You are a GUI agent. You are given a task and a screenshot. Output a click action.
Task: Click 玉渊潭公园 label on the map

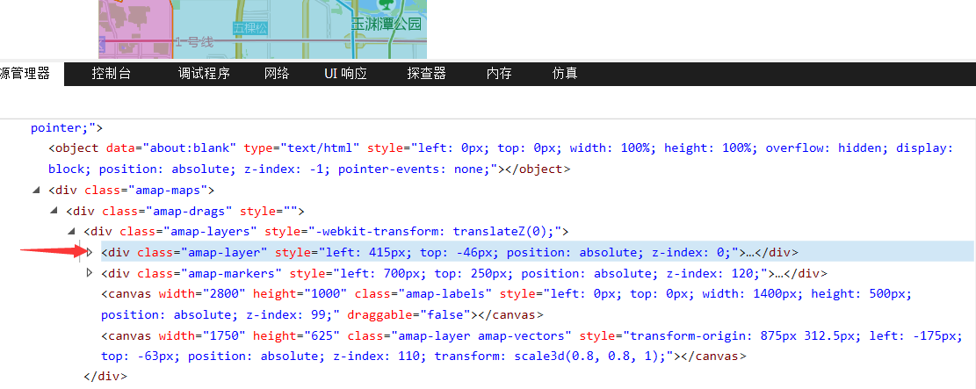pyautogui.click(x=386, y=25)
